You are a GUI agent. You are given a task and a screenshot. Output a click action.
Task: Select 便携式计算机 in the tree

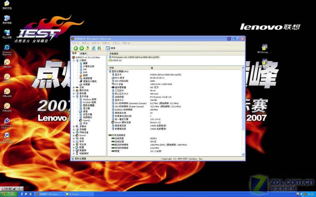90,82
